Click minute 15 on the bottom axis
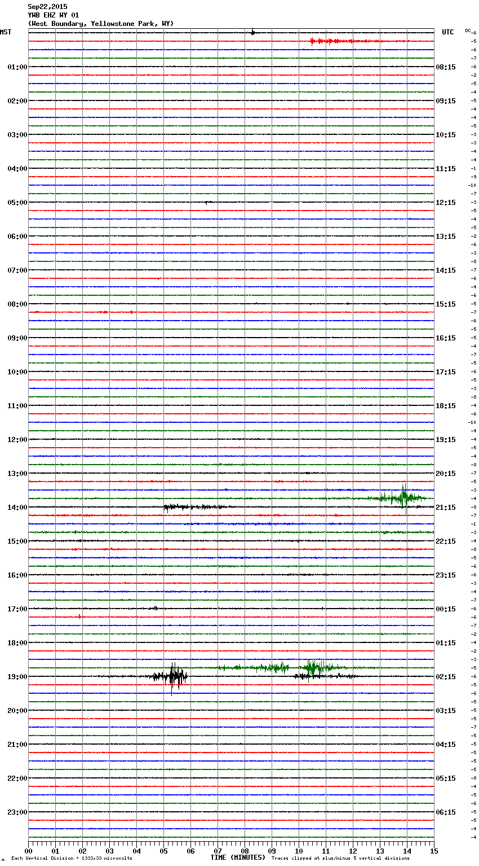 (434, 851)
